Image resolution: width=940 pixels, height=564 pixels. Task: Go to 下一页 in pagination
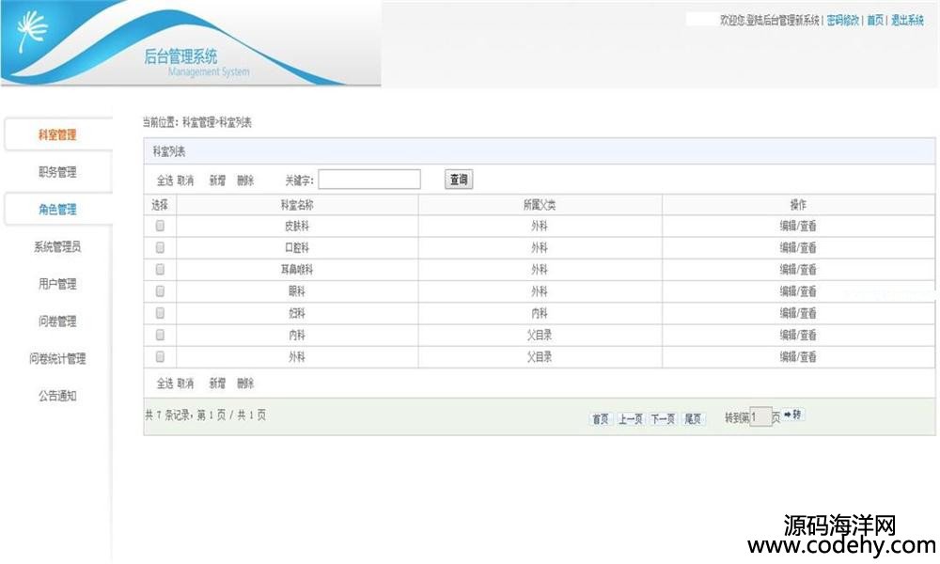[663, 419]
